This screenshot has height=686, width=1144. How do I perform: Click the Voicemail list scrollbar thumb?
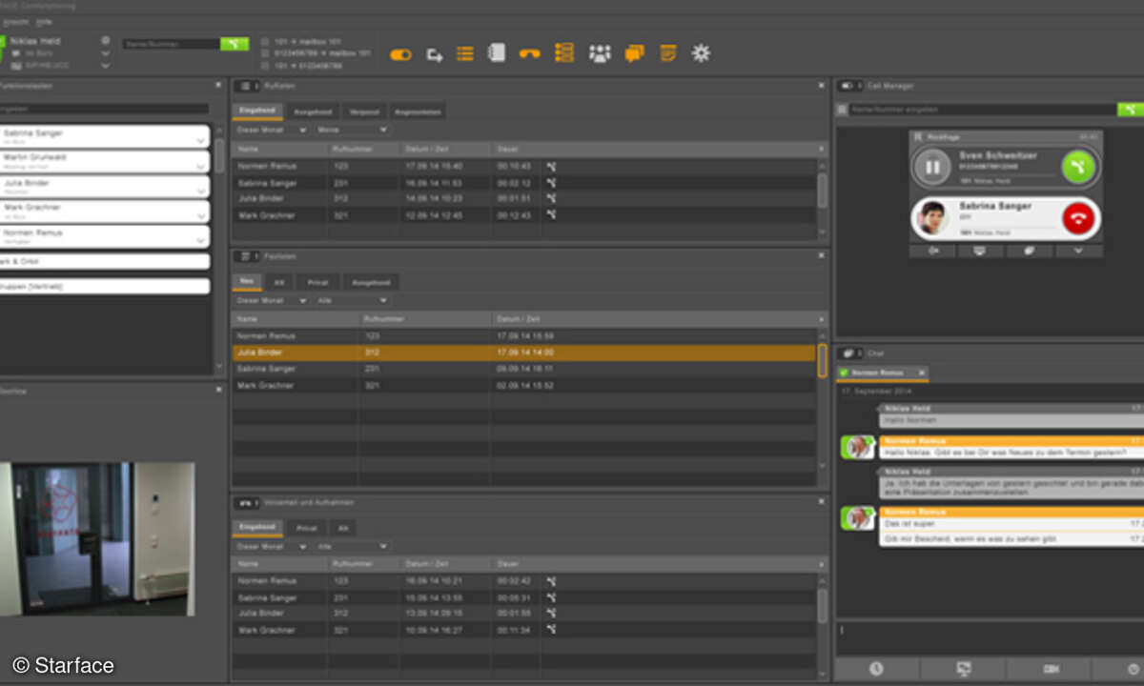[823, 605]
